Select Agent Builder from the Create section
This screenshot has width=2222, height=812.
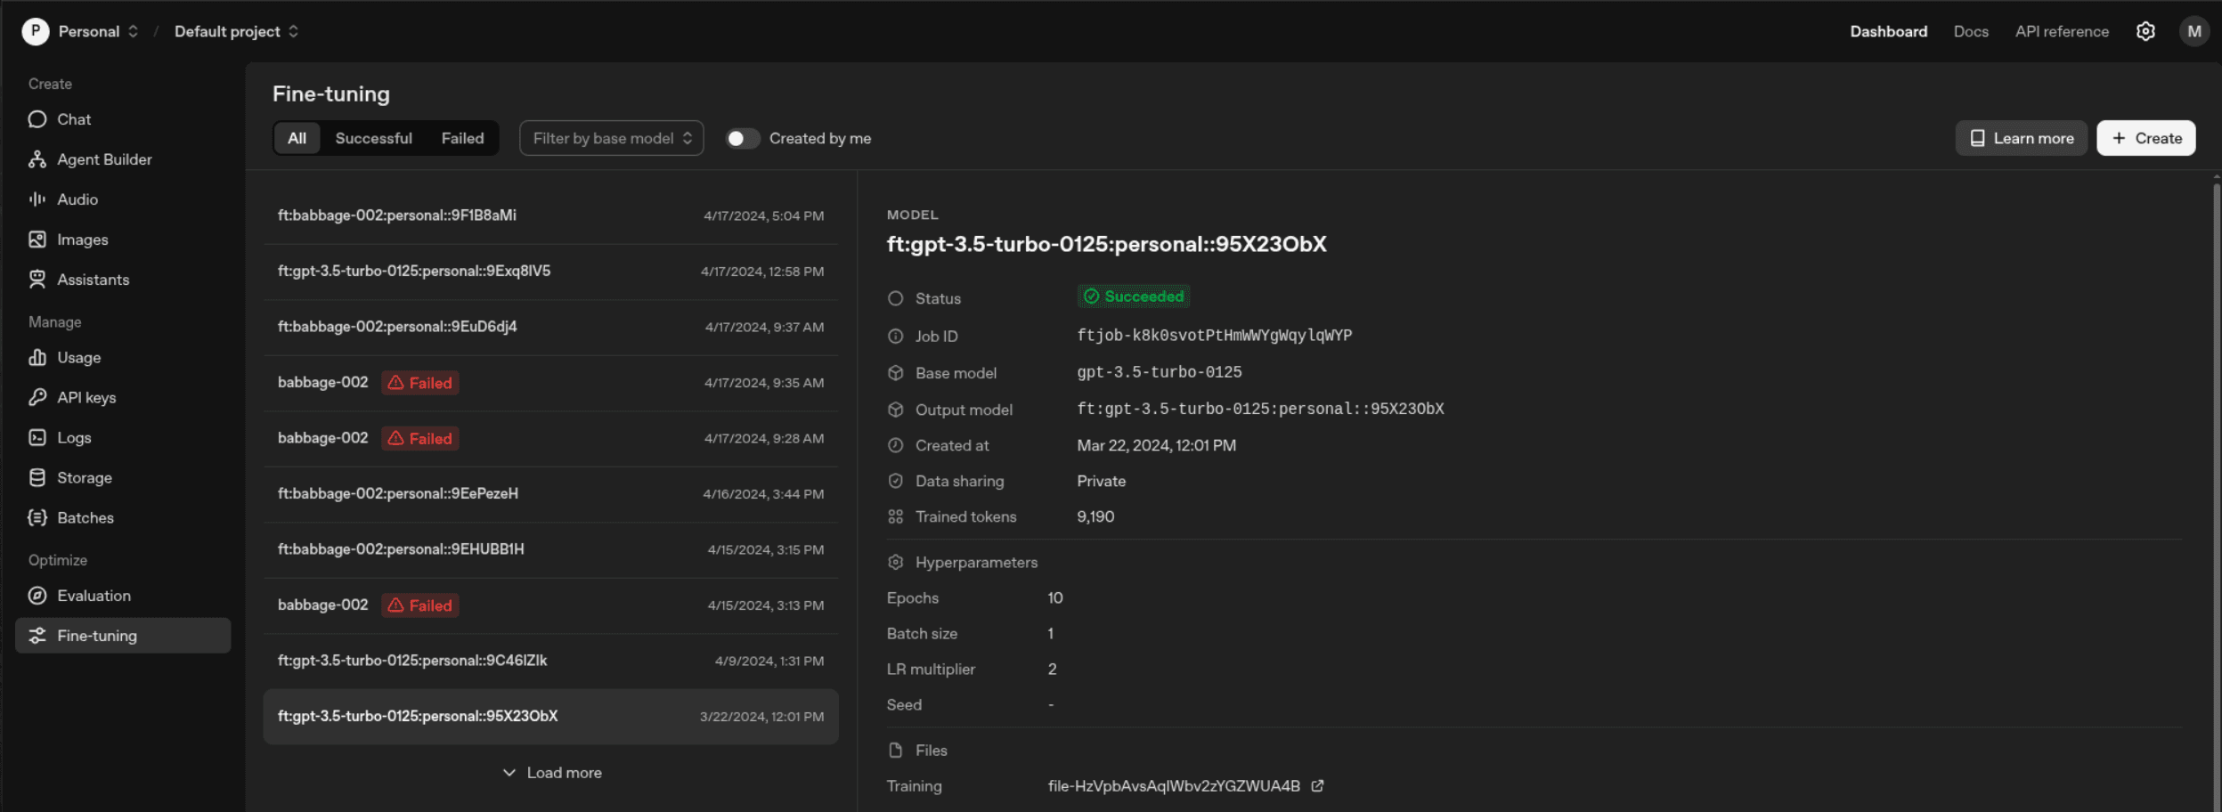pos(104,158)
